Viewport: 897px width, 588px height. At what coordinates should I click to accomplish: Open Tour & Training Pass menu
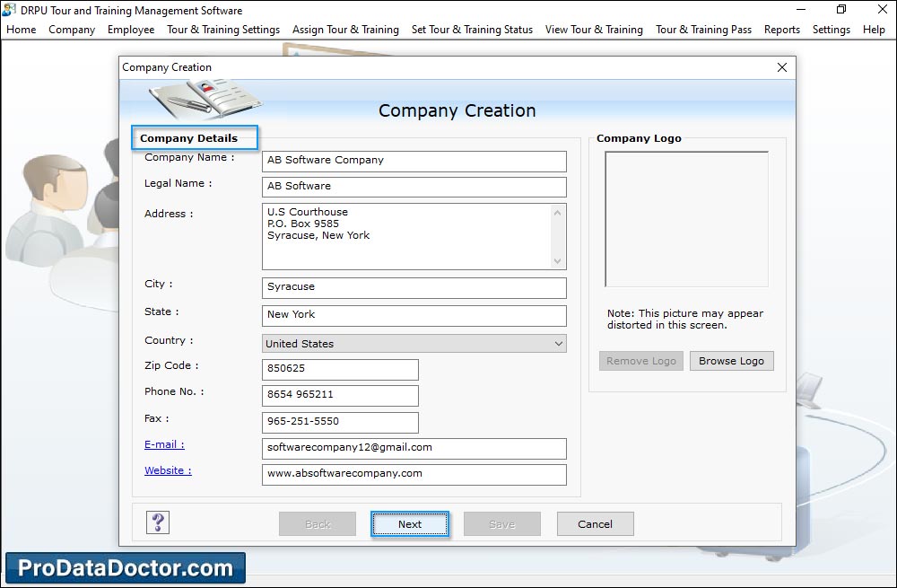pos(703,30)
